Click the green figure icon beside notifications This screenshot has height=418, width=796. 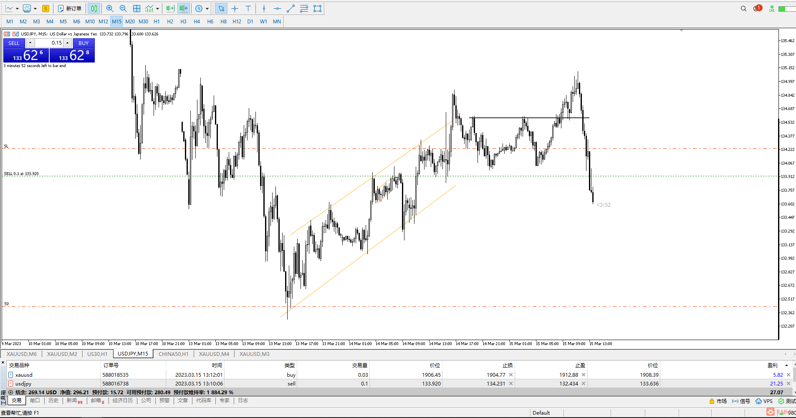(772, 8)
